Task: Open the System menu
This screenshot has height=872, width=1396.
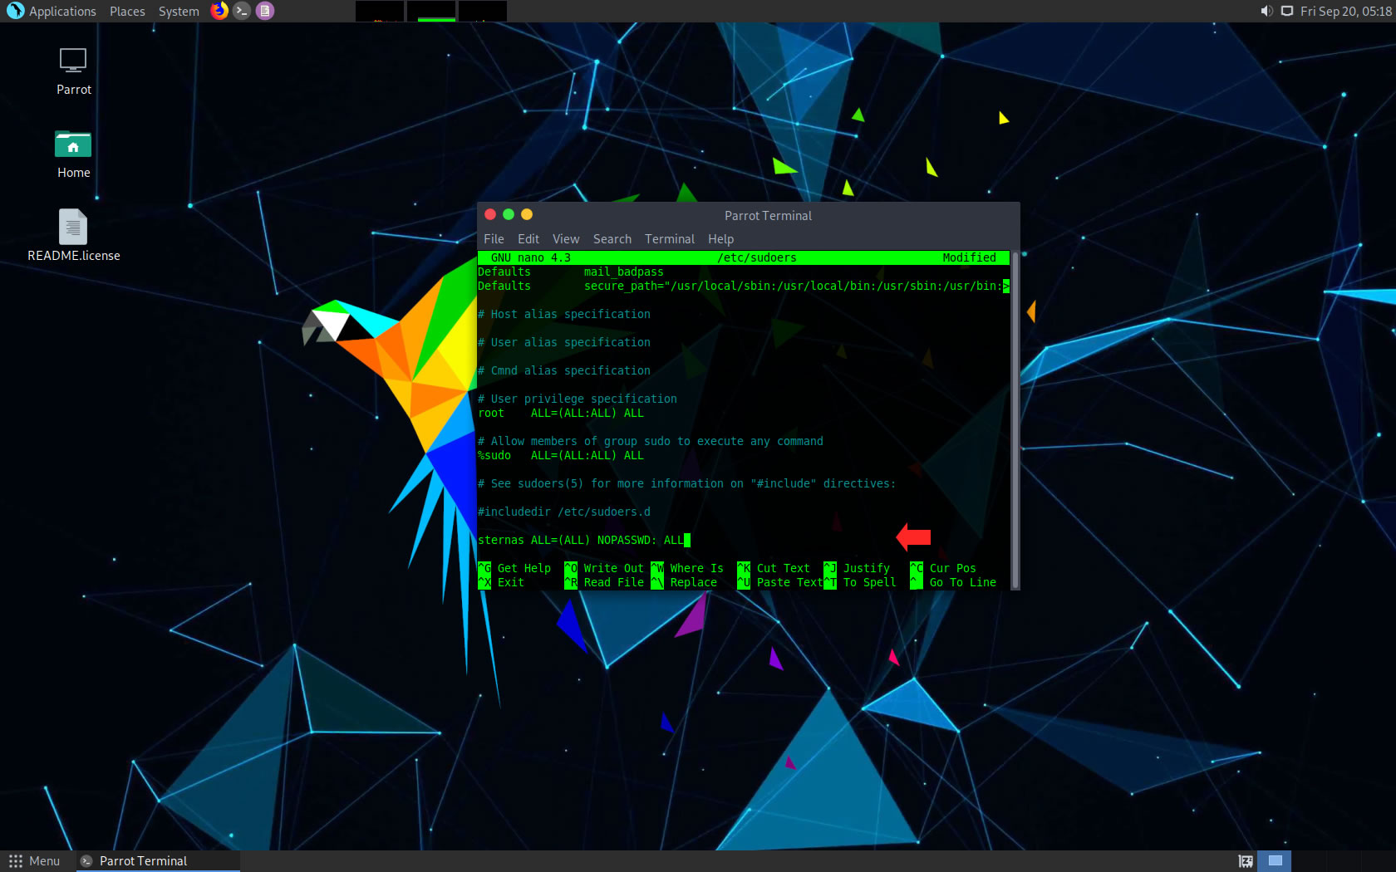Action: [x=179, y=11]
